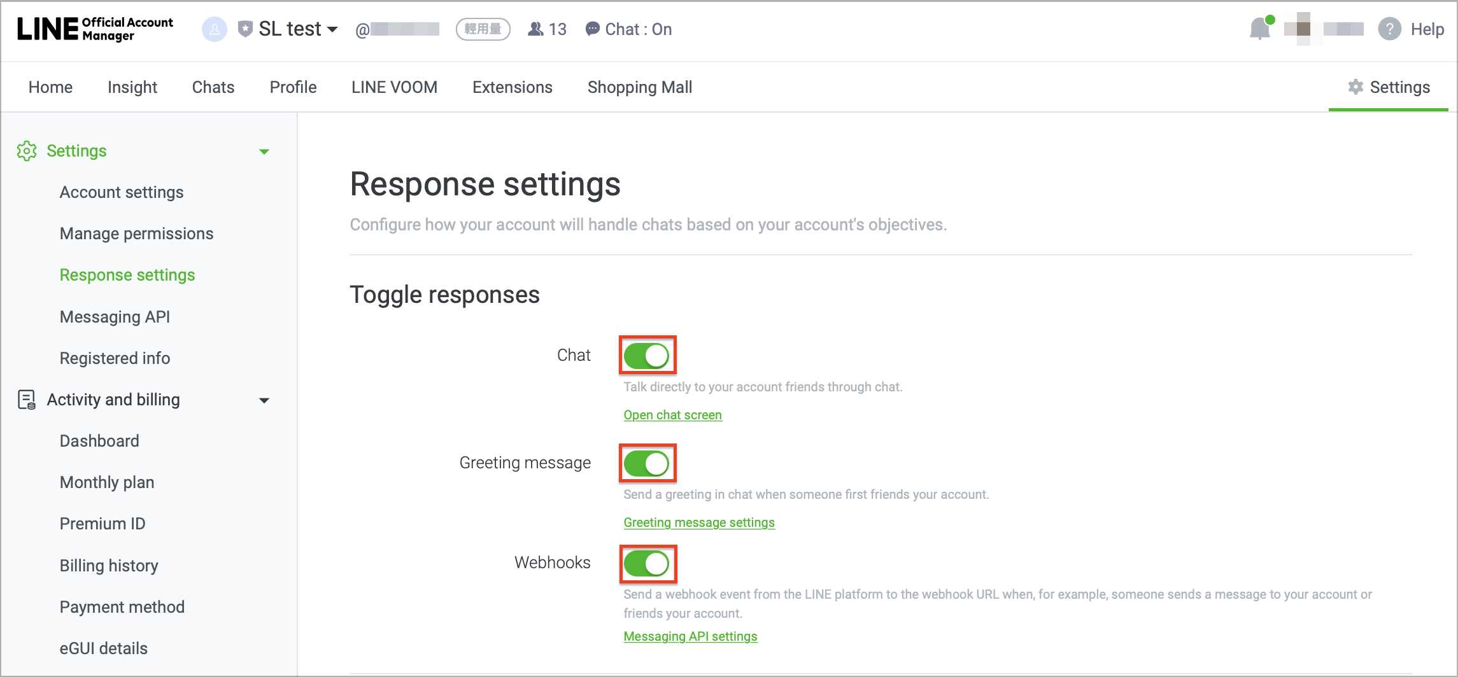
Task: Click the shield badge icon next to SL test
Action: [x=245, y=29]
